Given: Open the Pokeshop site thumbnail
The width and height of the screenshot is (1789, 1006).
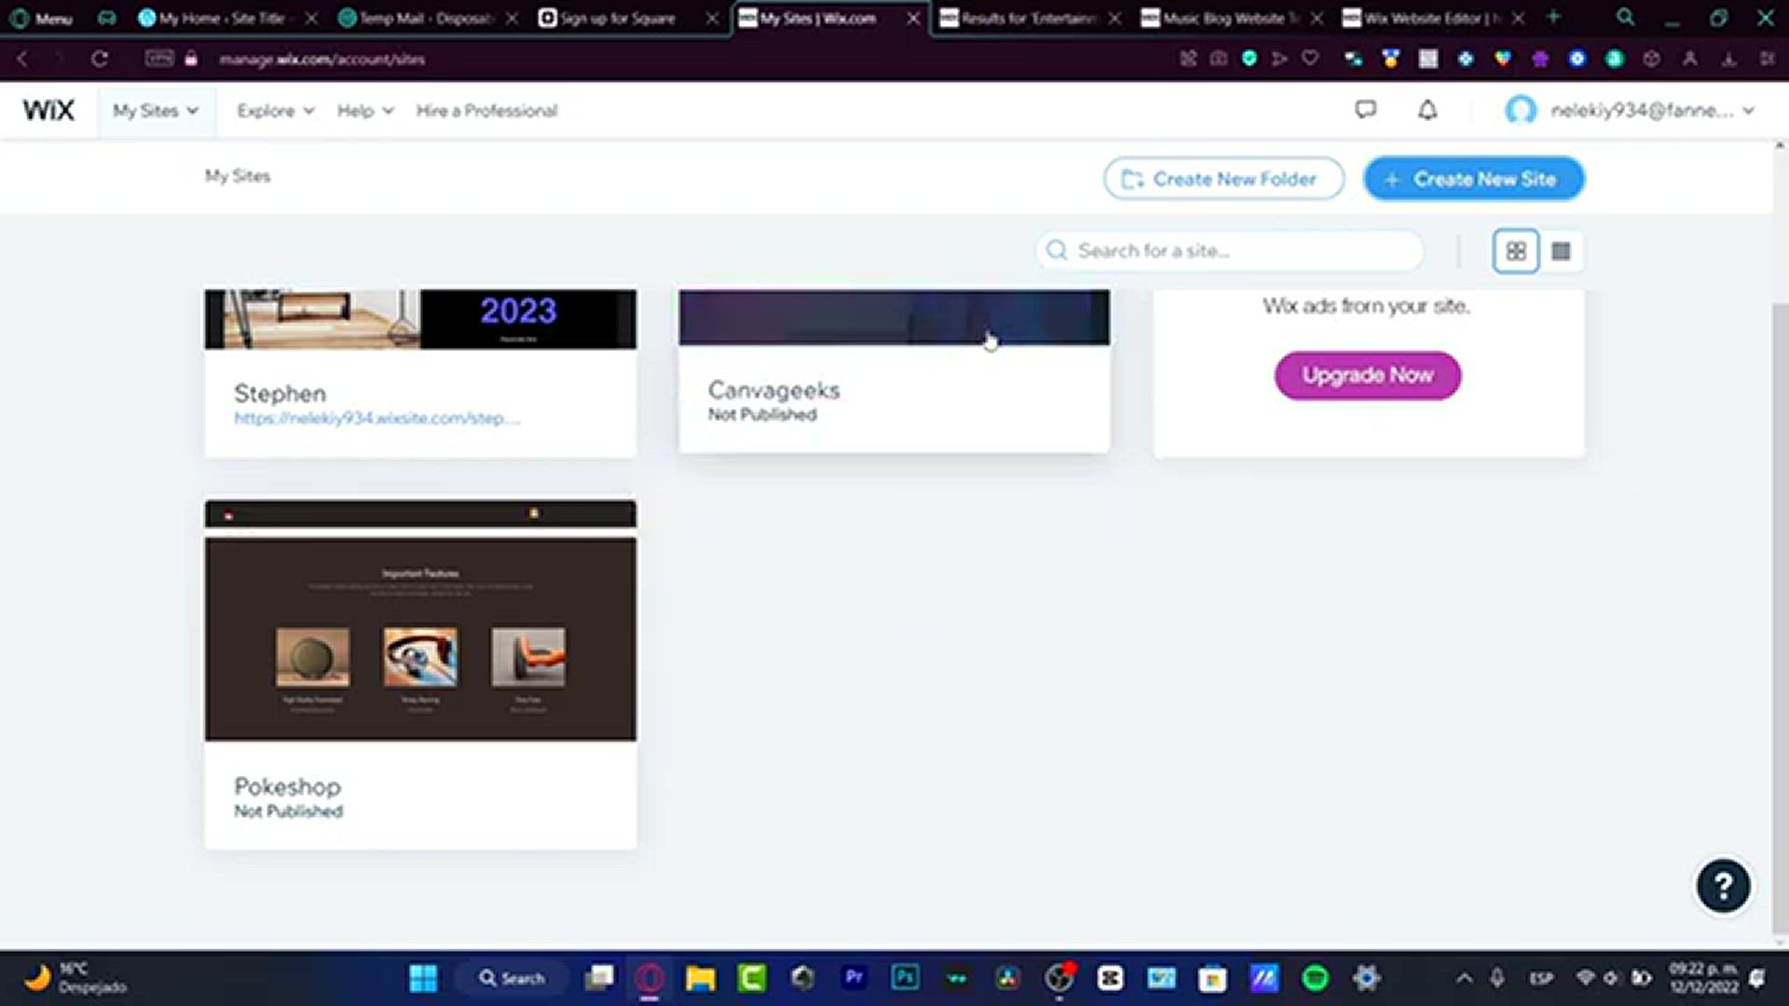Looking at the screenshot, I should click(x=420, y=620).
